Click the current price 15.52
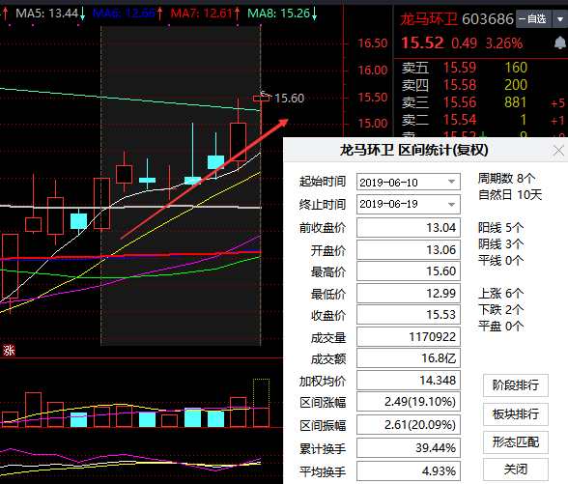This screenshot has width=568, height=484. tap(422, 43)
